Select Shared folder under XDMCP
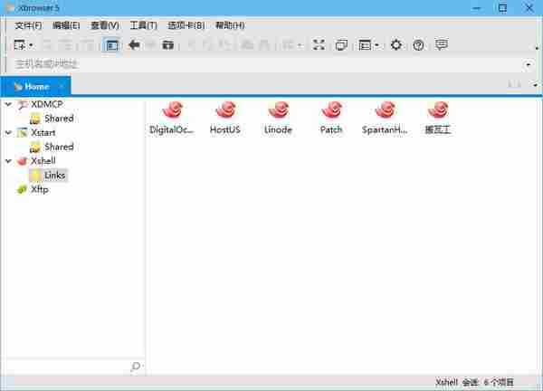The height and width of the screenshot is (391, 543). point(58,119)
